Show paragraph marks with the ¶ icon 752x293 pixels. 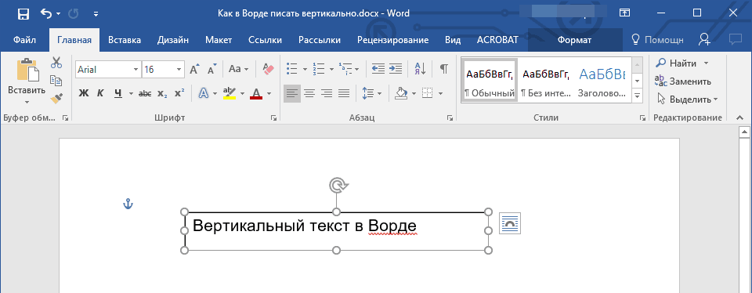click(444, 69)
